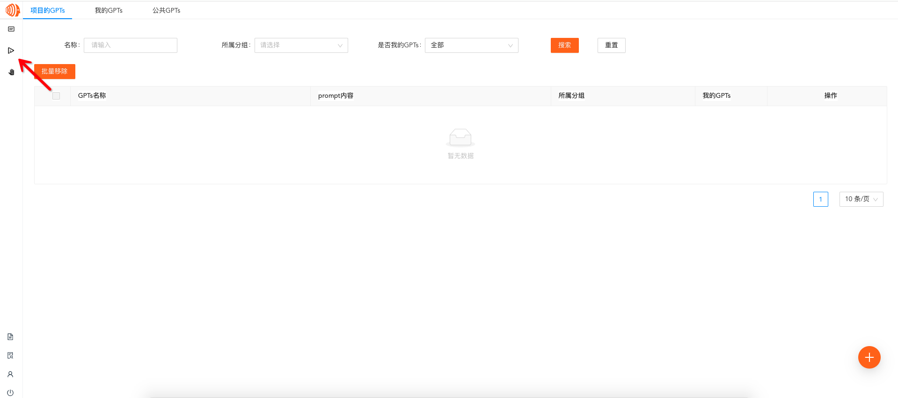Viewport: 898px width, 398px height.
Task: Toggle the select-all table checkbox
Action: point(56,96)
